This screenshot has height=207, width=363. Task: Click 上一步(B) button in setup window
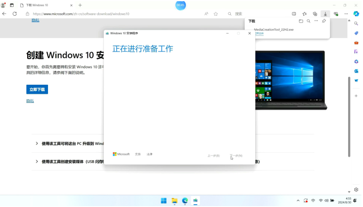click(213, 156)
